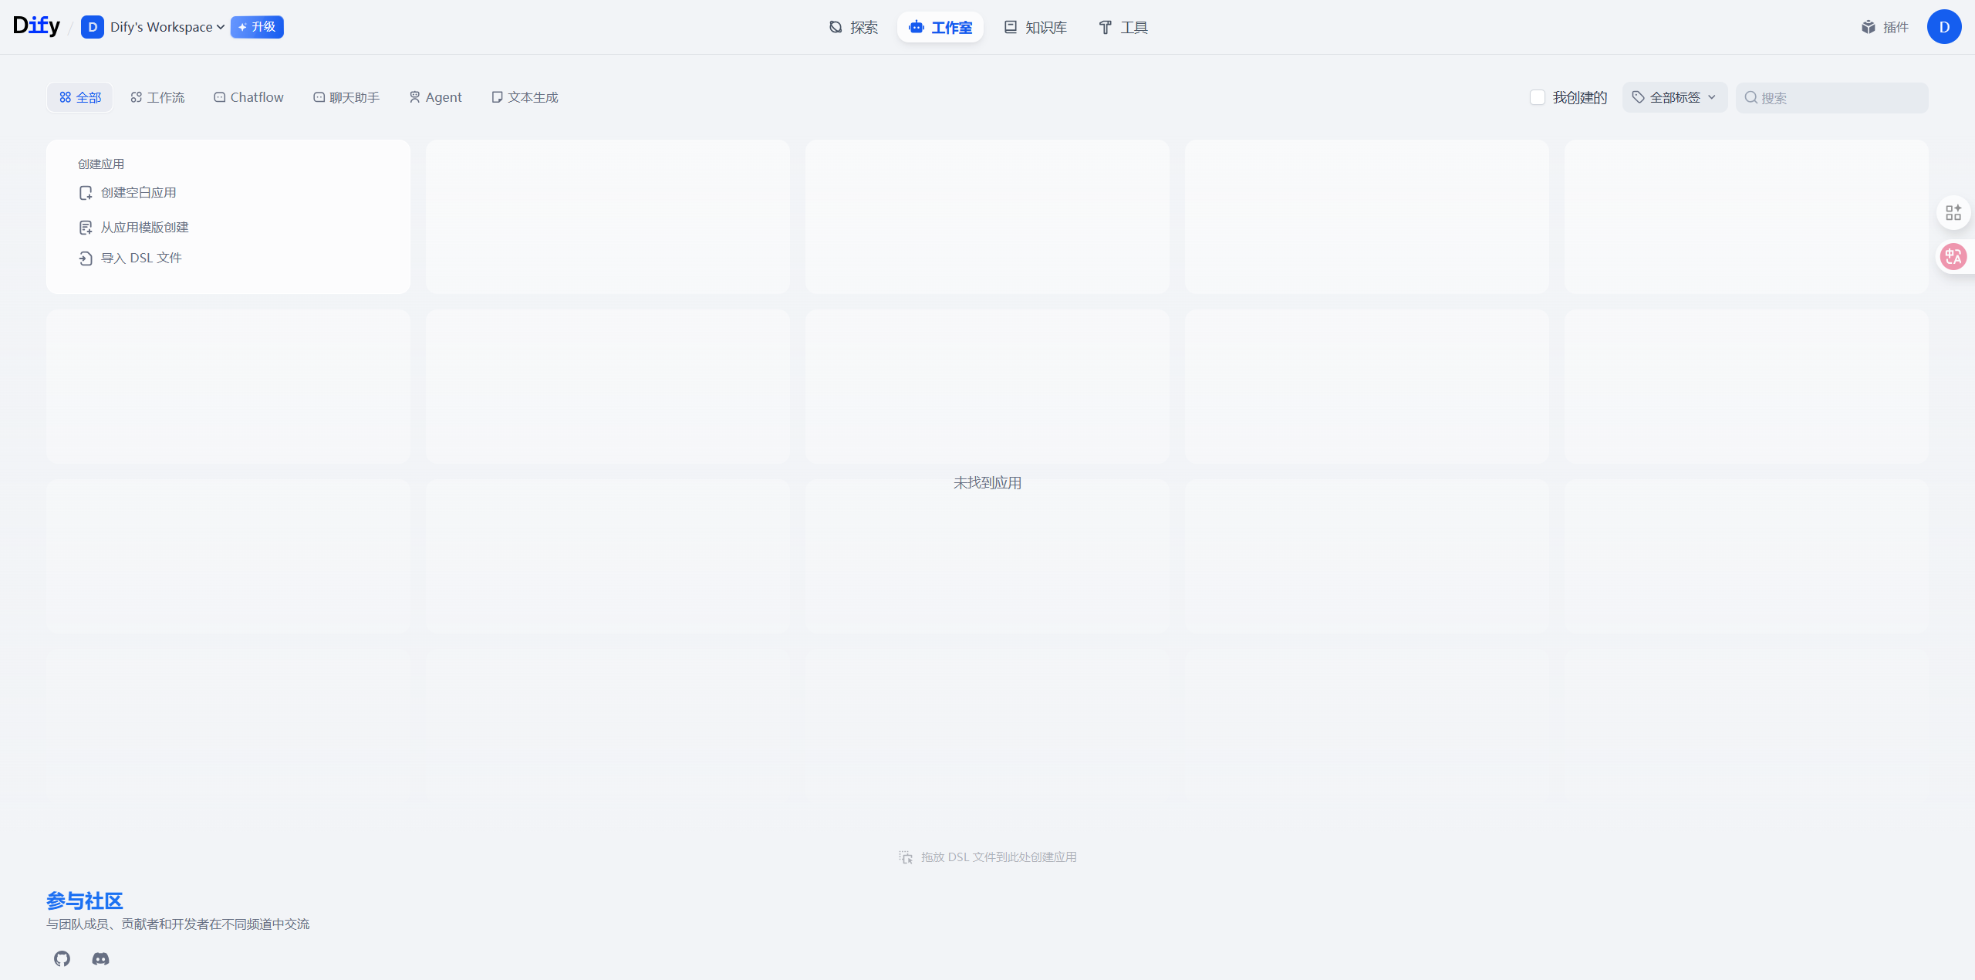This screenshot has height=980, width=1975.
Task: Filter apps by Chatflow type
Action: 248,97
